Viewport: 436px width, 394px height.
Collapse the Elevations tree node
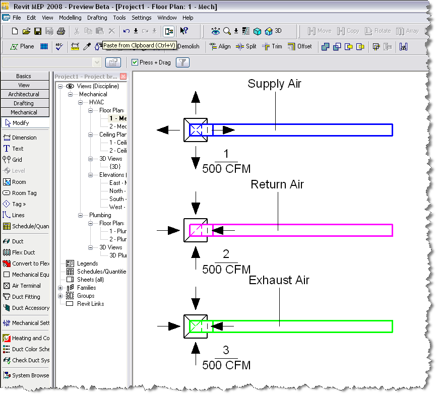point(90,175)
